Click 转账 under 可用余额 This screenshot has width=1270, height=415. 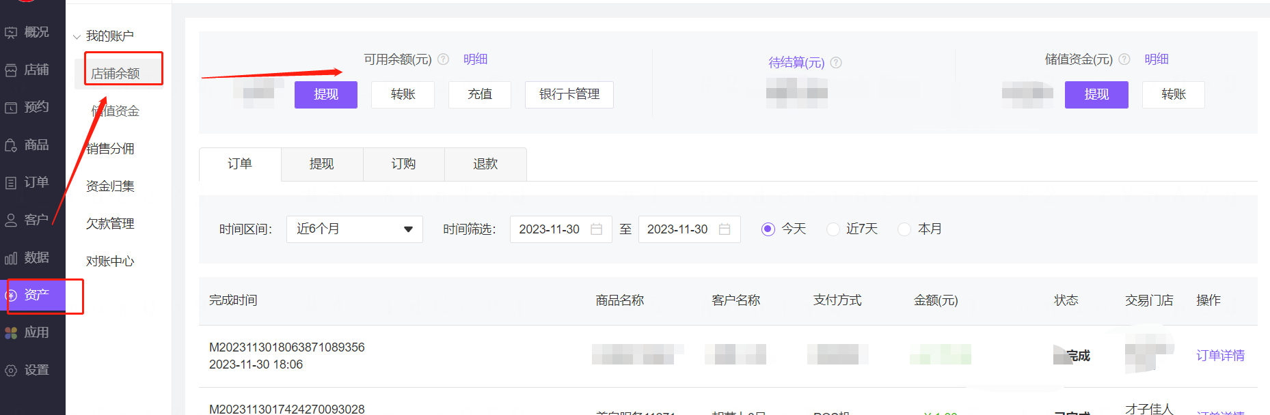coord(403,94)
